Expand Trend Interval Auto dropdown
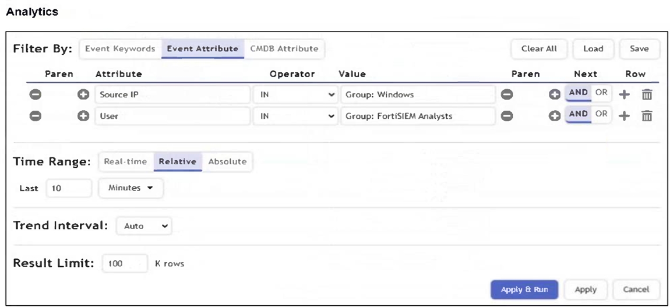Image resolution: width=670 pixels, height=307 pixels. [144, 226]
